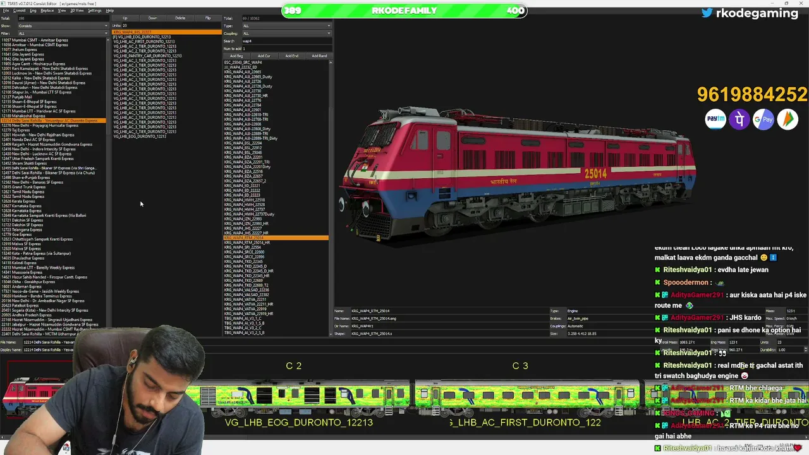Select 12779 Goa Express consist

(16, 234)
